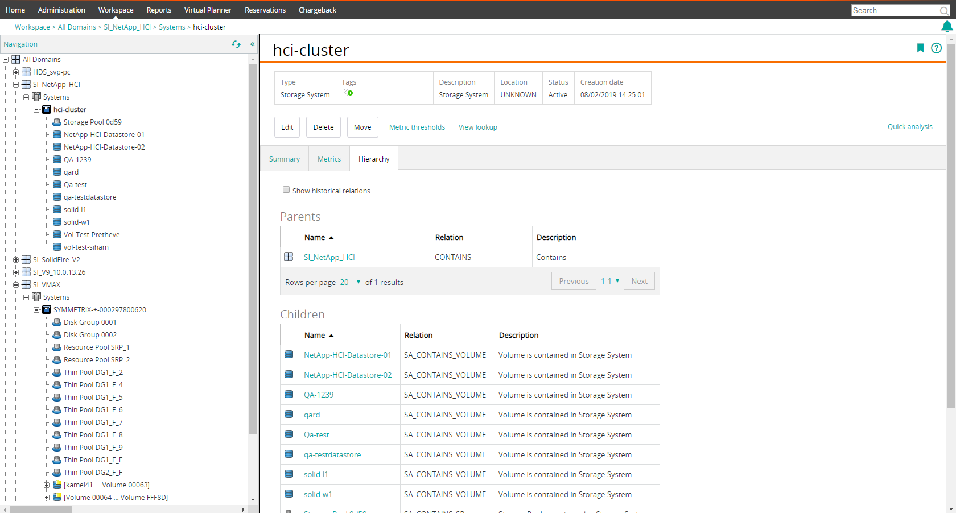Open the Chargeback menu
The height and width of the screenshot is (513, 956).
pos(318,10)
